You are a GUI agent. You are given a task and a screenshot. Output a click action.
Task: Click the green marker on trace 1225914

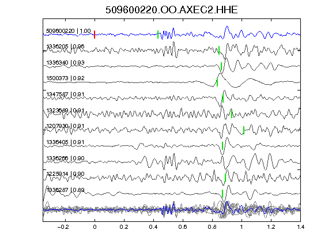coord(225,178)
